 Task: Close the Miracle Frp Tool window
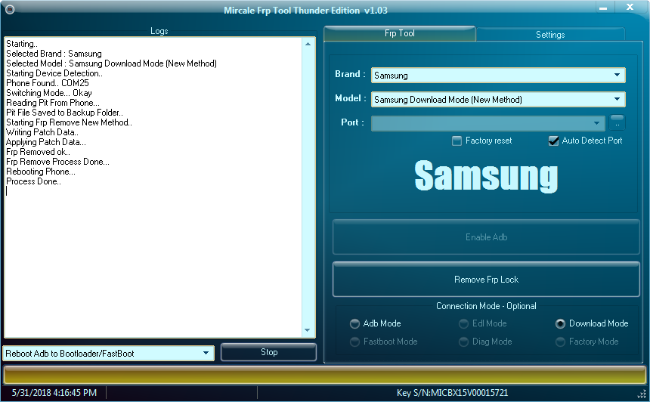tap(630, 7)
